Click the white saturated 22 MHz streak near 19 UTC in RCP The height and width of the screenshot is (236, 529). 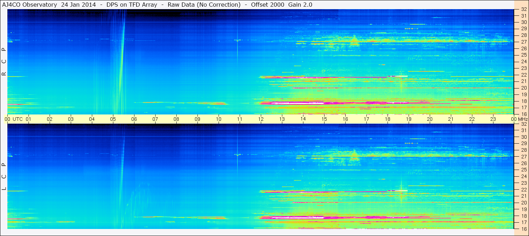pyautogui.click(x=397, y=76)
